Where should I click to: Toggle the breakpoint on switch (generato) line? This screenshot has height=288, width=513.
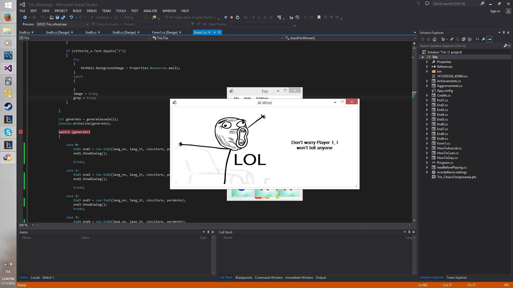tap(21, 132)
